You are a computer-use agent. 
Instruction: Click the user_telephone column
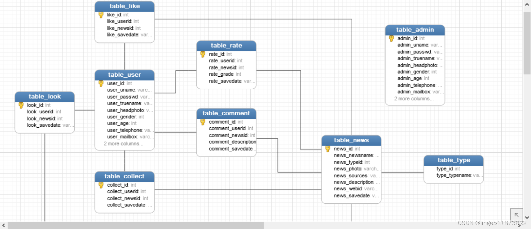point(130,130)
